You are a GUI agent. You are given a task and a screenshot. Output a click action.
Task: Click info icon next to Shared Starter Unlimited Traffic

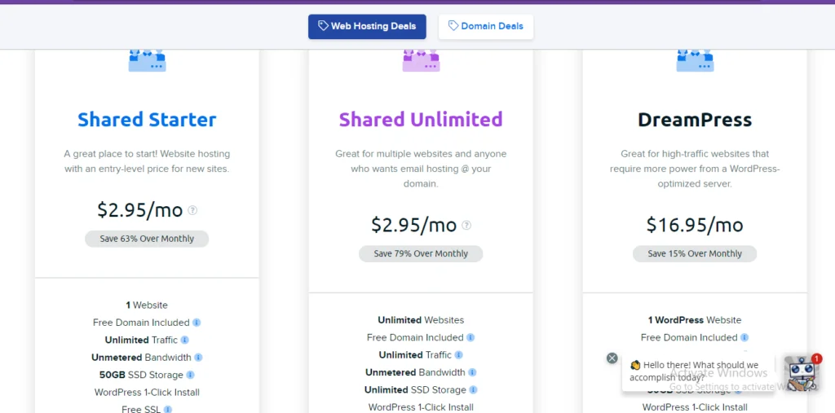185,340
